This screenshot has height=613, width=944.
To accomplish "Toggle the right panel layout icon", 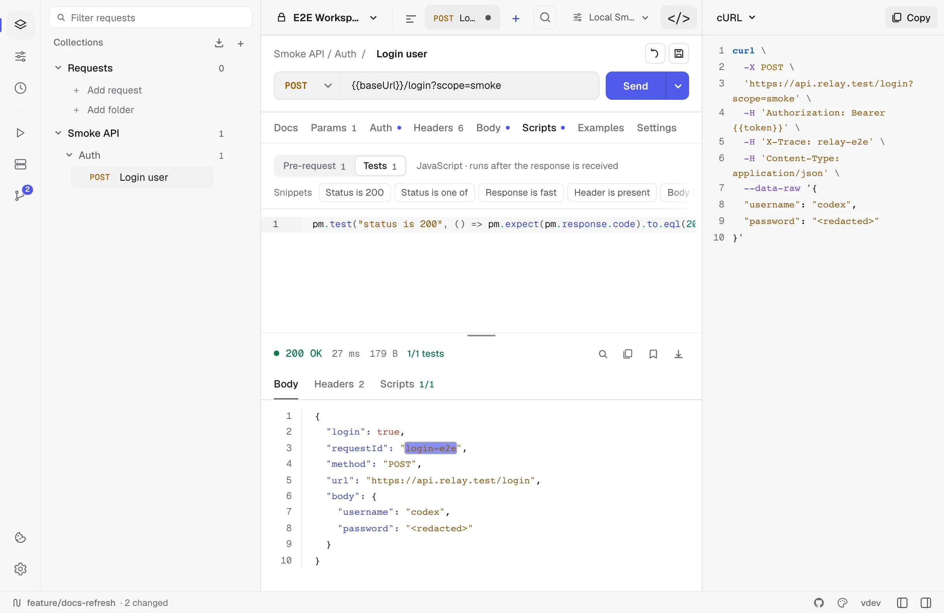I will (x=926, y=603).
